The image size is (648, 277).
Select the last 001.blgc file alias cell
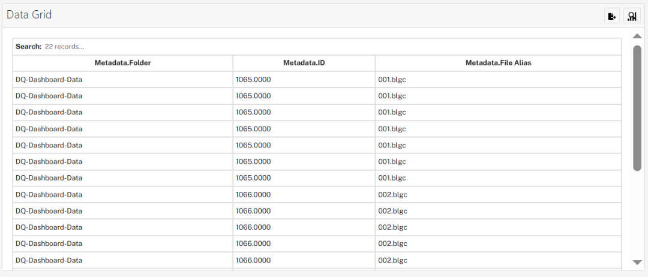498,178
